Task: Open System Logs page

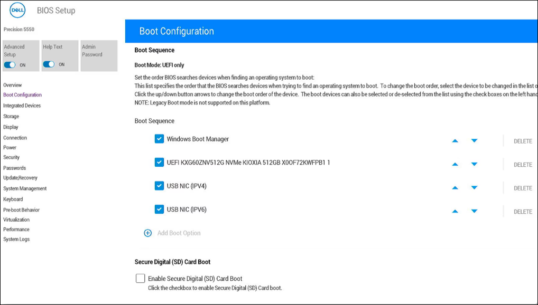Action: point(16,239)
